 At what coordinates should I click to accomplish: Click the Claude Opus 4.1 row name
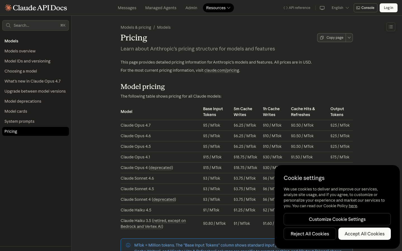click(x=135, y=157)
